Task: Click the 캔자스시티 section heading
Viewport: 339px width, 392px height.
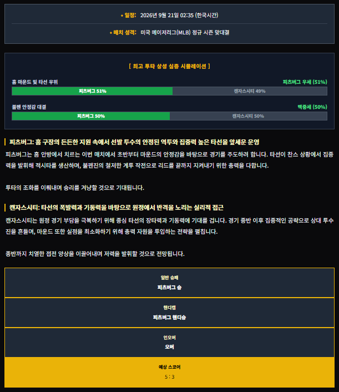Action: pyautogui.click(x=117, y=208)
